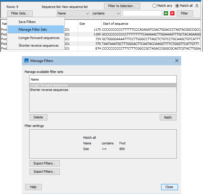This screenshot has width=203, height=194.
Task: Click the filter text input field
Action: coord(142,13)
